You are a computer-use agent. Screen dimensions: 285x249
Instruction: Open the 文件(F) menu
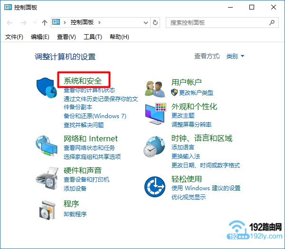14,37
